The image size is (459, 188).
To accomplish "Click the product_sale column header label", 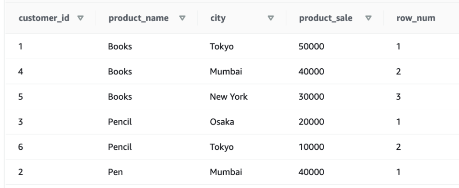I will pos(326,18).
